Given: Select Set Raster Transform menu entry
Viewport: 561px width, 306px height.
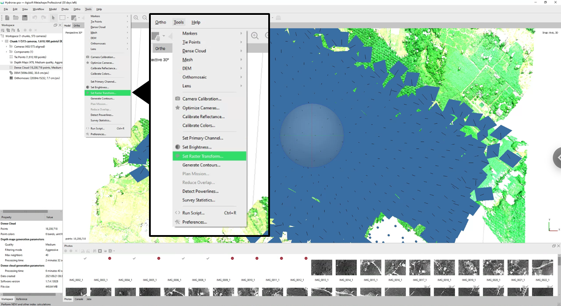Looking at the screenshot, I should pos(103,93).
